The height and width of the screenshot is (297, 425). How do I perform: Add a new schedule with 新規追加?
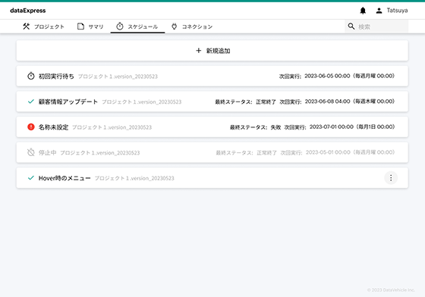(x=212, y=51)
